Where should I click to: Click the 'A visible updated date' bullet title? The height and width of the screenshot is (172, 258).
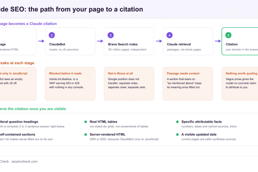199,135
